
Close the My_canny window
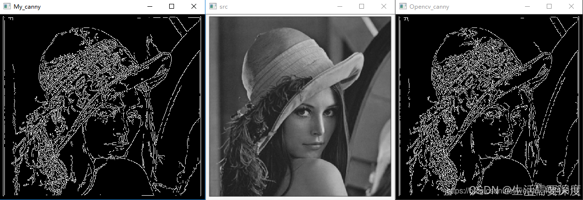(194, 7)
